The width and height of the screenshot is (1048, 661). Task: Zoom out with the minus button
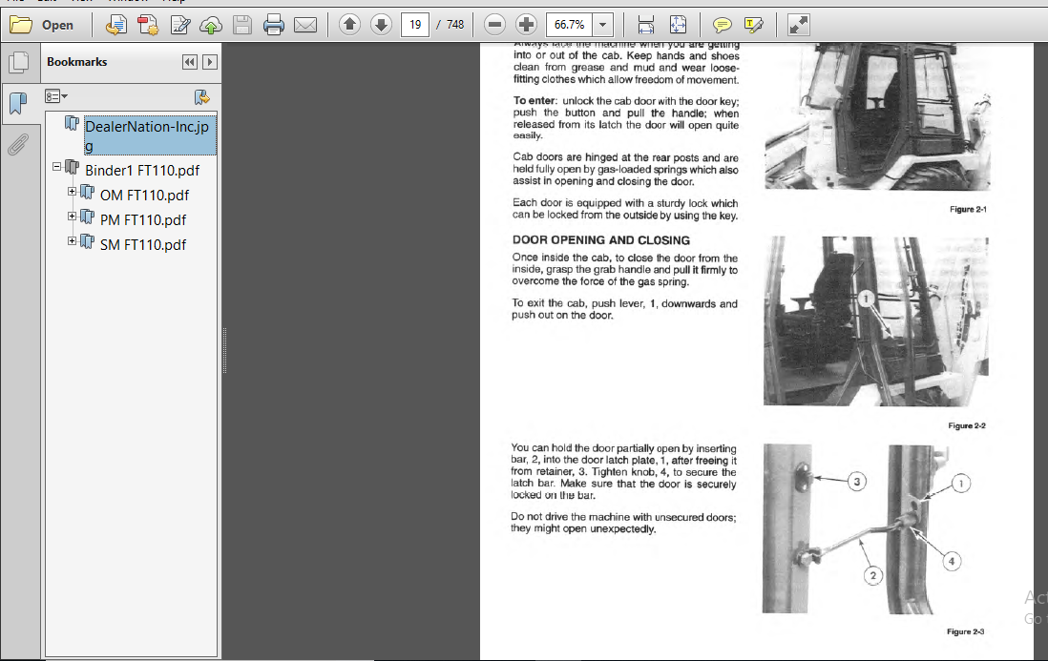point(494,25)
